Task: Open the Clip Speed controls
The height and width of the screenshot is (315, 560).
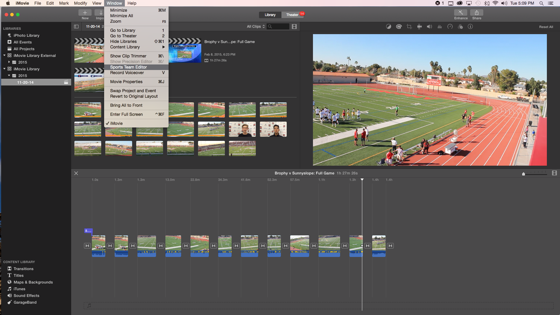Action: point(450,26)
